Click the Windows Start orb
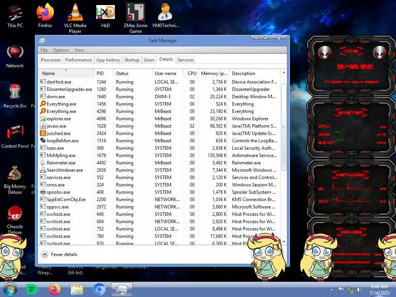396x297 pixels. pyautogui.click(x=10, y=289)
